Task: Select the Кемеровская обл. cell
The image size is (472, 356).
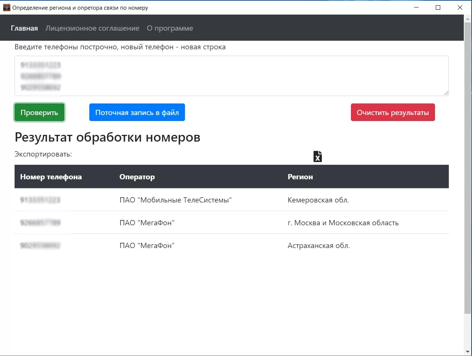Action: [318, 200]
